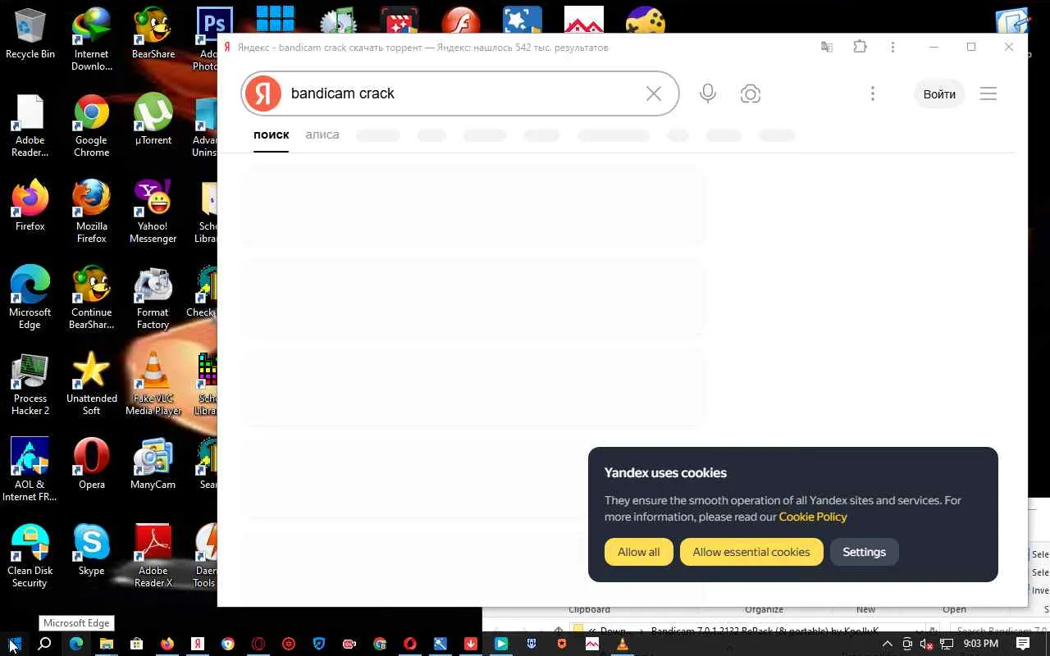The width and height of the screenshot is (1050, 656).
Task: Click the Yandex logo in the search bar
Action: [263, 93]
